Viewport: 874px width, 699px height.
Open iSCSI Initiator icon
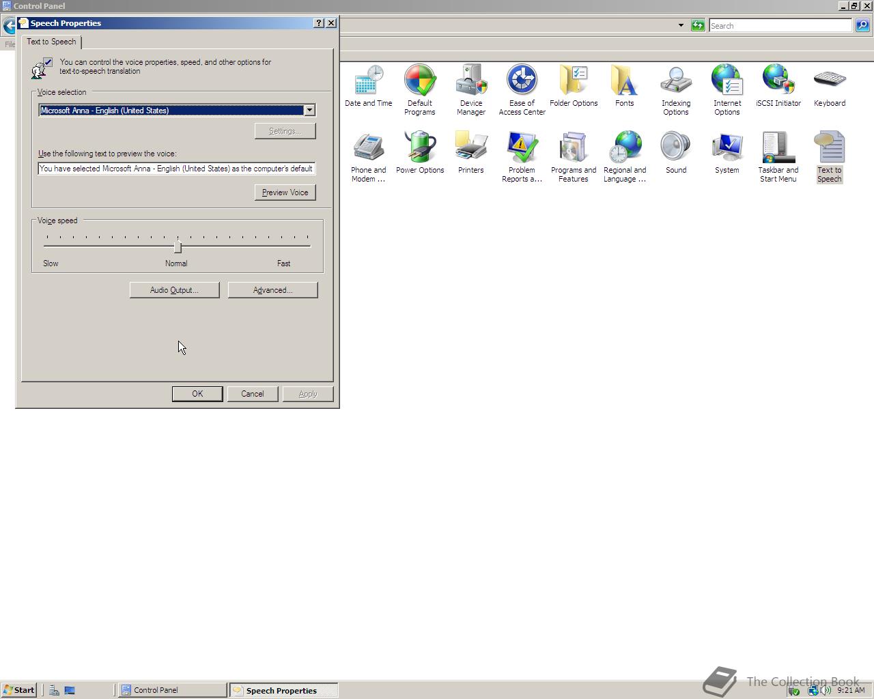(778, 86)
